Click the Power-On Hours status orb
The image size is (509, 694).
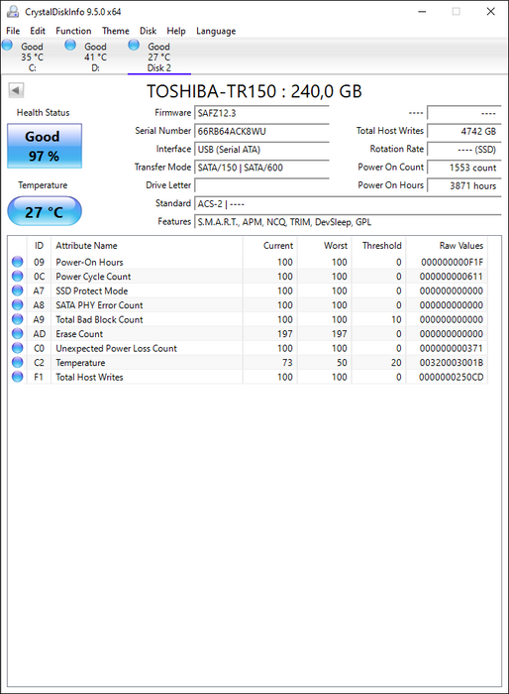pos(17,262)
